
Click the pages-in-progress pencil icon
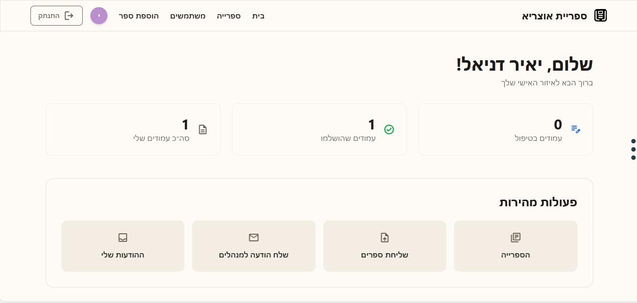point(576,129)
